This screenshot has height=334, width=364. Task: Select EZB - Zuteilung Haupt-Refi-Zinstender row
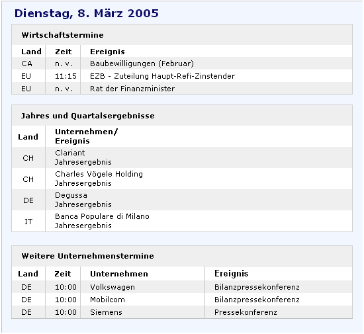coord(182,76)
